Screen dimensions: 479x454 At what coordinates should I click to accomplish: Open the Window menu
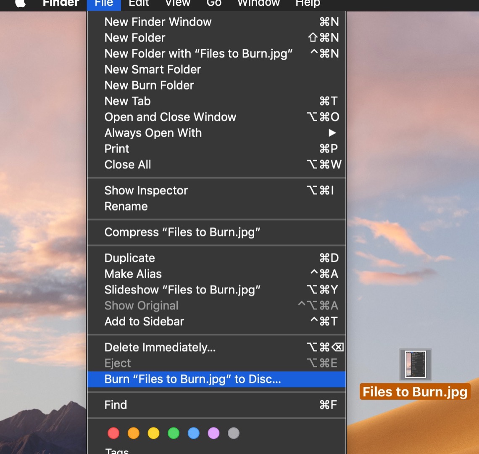[x=258, y=3]
